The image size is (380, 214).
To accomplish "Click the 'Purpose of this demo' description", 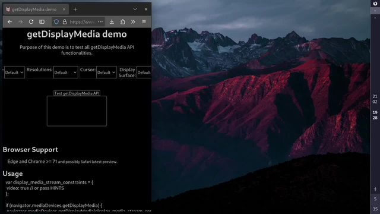I will (77, 50).
